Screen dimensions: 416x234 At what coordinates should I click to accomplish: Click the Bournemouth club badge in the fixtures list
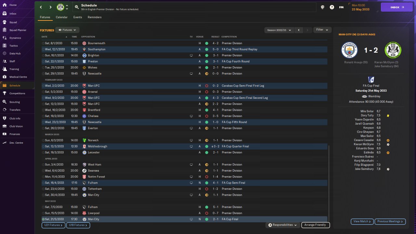tap(84, 43)
